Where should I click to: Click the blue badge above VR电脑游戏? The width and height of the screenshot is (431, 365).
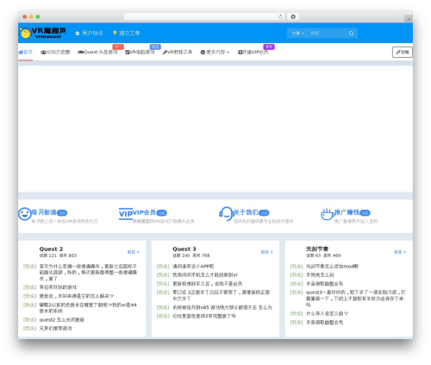(155, 47)
